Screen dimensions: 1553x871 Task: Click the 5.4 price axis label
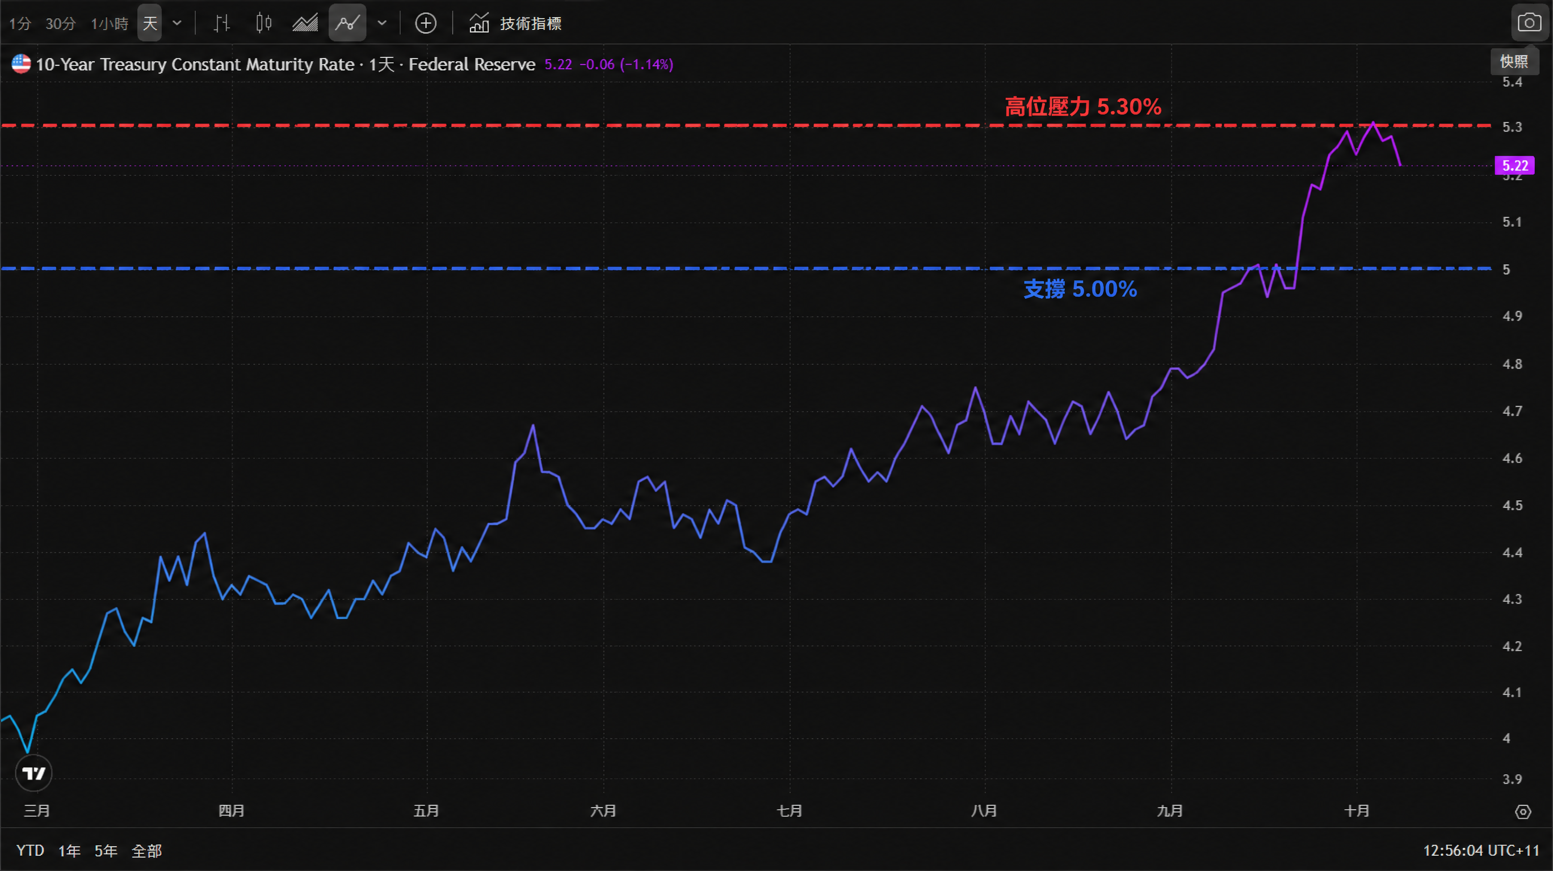pyautogui.click(x=1512, y=82)
